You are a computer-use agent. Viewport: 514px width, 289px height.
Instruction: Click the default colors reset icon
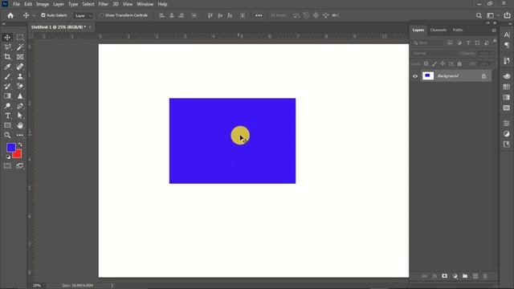tap(8, 157)
